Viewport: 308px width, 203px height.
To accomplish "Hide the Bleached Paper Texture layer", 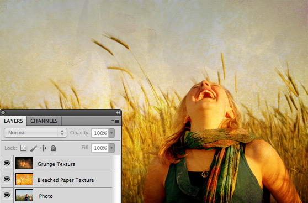I will point(7,179).
